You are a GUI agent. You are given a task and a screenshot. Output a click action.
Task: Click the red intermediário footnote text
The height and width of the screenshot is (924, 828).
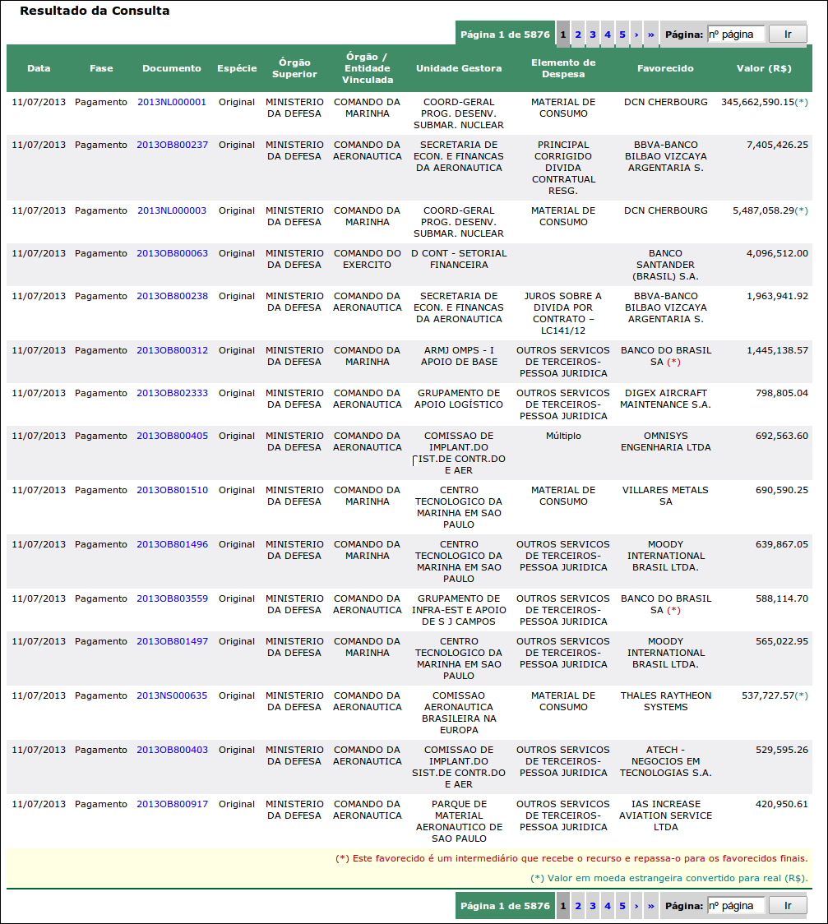[571, 858]
